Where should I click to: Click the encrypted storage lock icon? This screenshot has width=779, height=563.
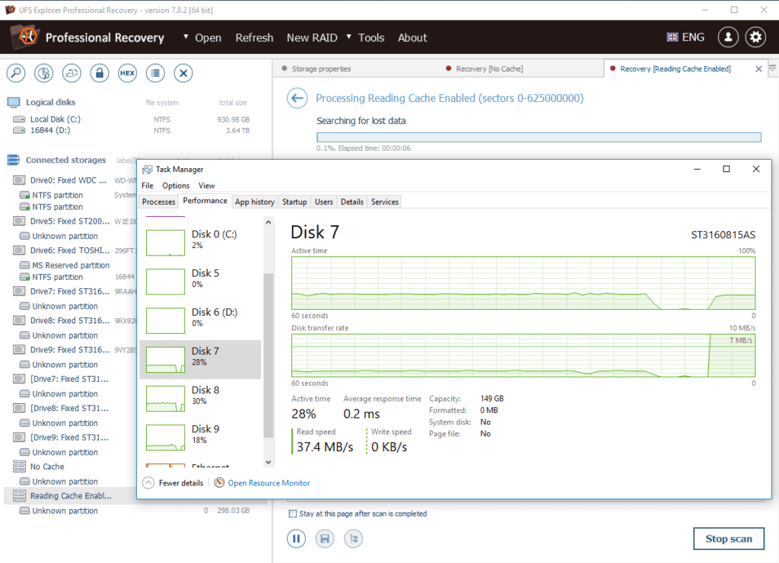(101, 73)
